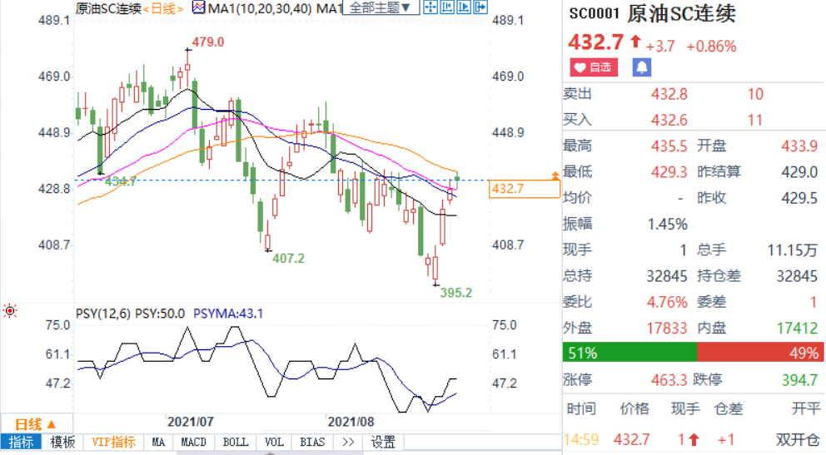Switch to the MACD indicator tab
Image resolution: width=826 pixels, height=455 pixels.
click(195, 442)
